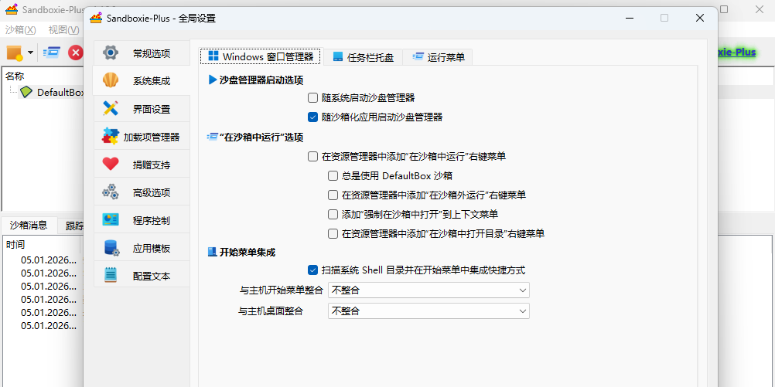Screen dimensions: 775x387
Task: Switch to 任务栏托盘 tab
Action: point(362,57)
